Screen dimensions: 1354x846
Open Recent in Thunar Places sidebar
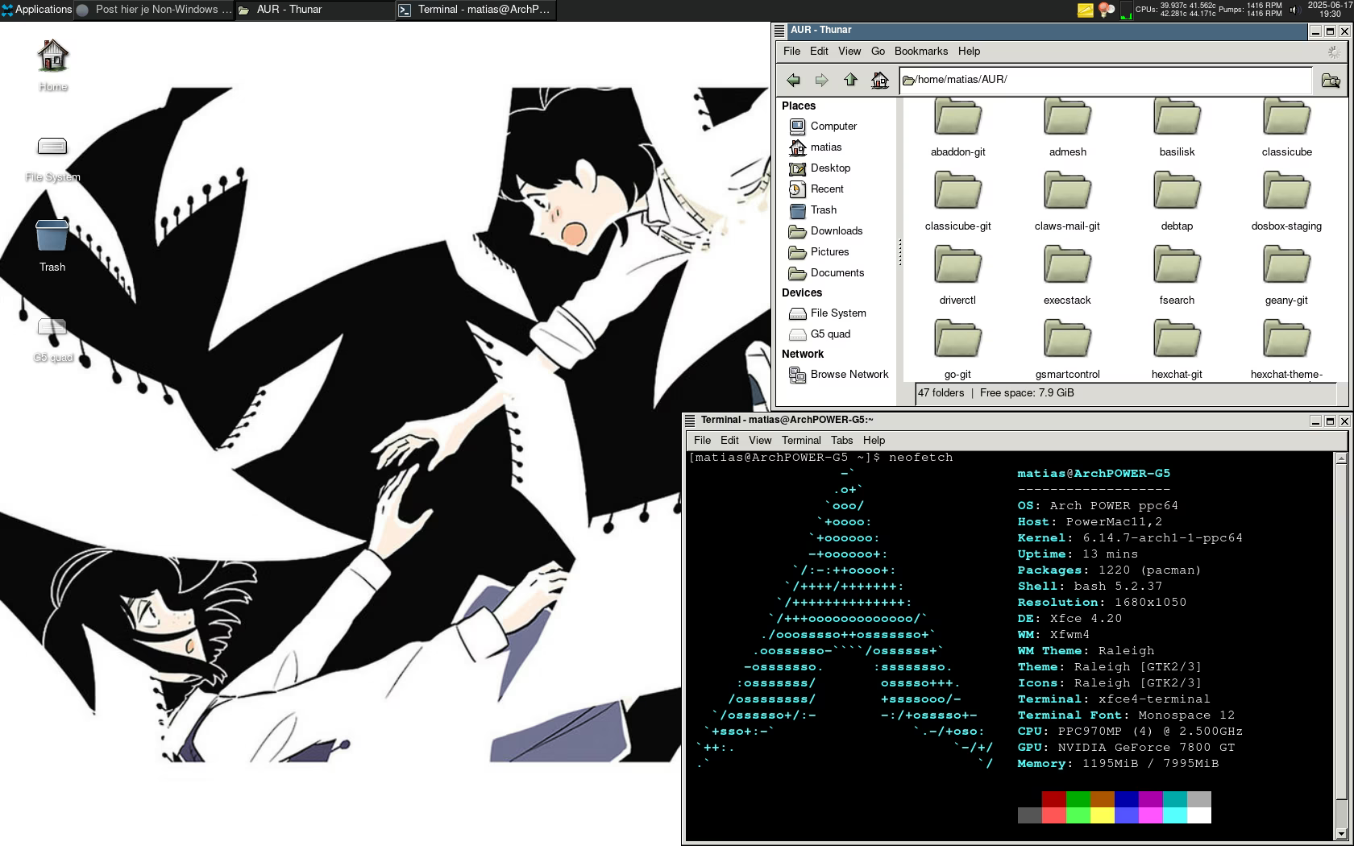coord(827,189)
